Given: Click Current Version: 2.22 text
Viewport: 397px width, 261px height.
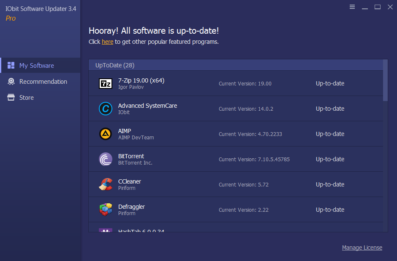Looking at the screenshot, I should point(244,210).
